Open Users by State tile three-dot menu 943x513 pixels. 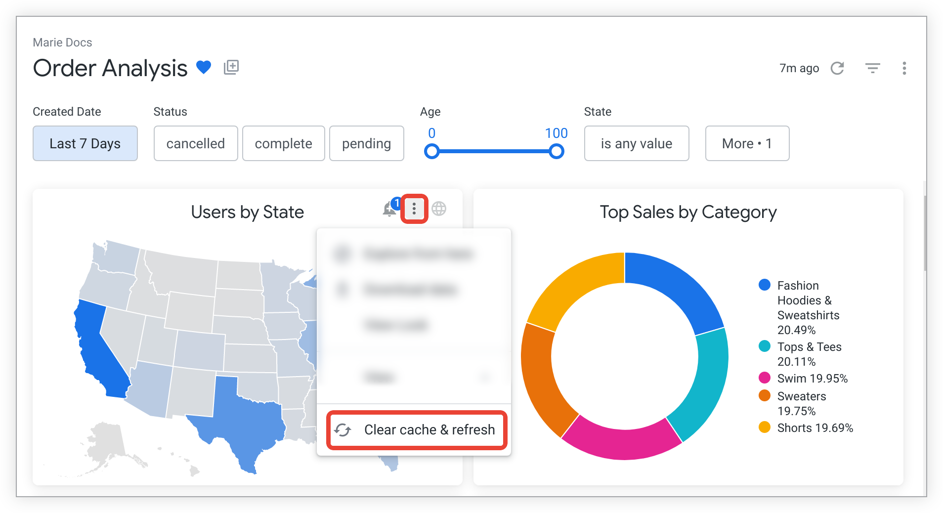(x=414, y=209)
